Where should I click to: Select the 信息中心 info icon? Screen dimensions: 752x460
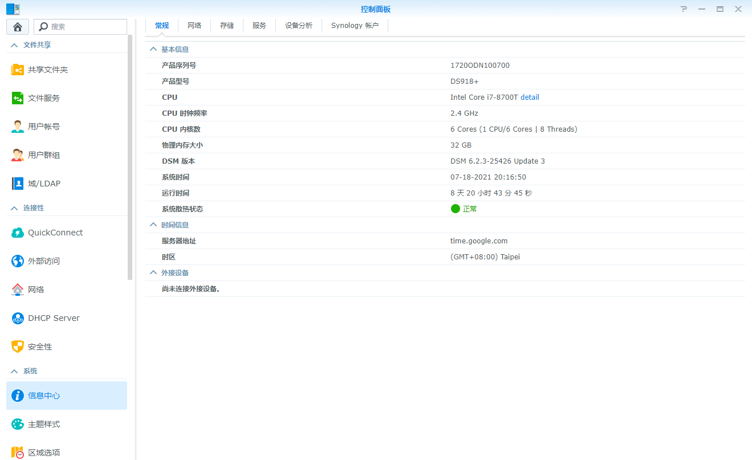(x=18, y=396)
